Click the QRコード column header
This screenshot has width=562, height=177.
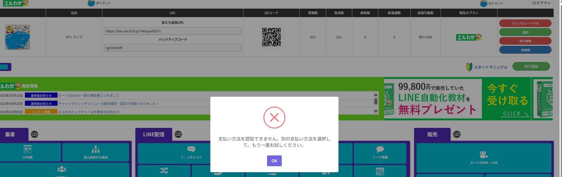(271, 13)
